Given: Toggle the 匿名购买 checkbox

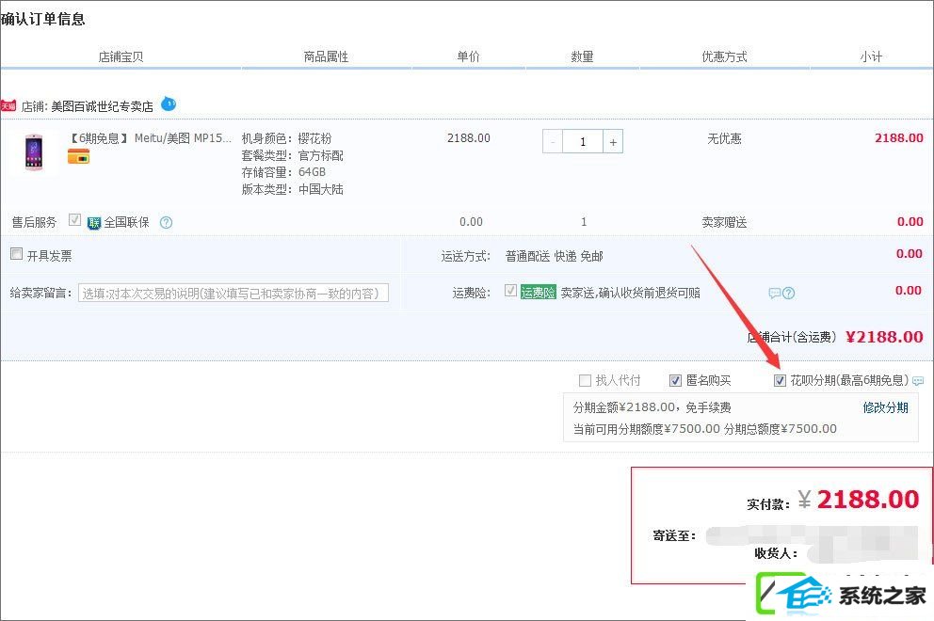Looking at the screenshot, I should pos(675,380).
